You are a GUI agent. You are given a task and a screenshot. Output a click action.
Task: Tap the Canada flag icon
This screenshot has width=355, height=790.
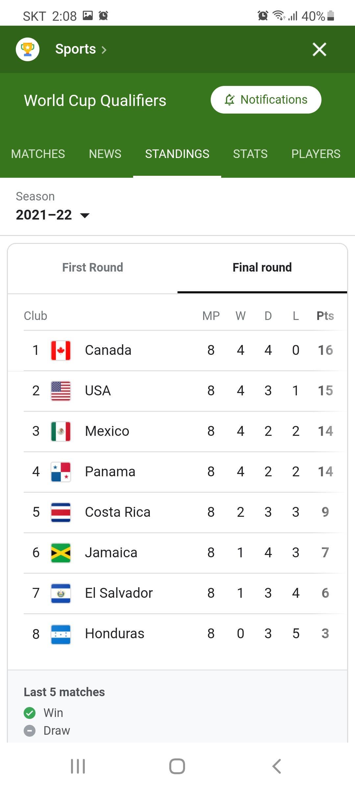pyautogui.click(x=61, y=350)
